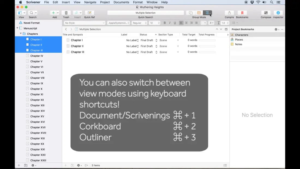Viewport: 300px width, 169px height.
Task: Click the binder footer add-folder icon
Action: pos(26,165)
